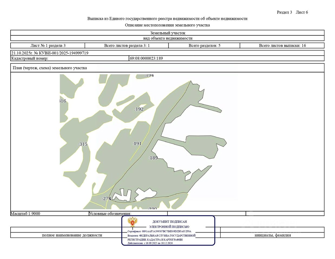Image resolution: width=335 pixels, height=259 pixels.
Task: Click parcel label :192 on the plan
Action: (139, 109)
